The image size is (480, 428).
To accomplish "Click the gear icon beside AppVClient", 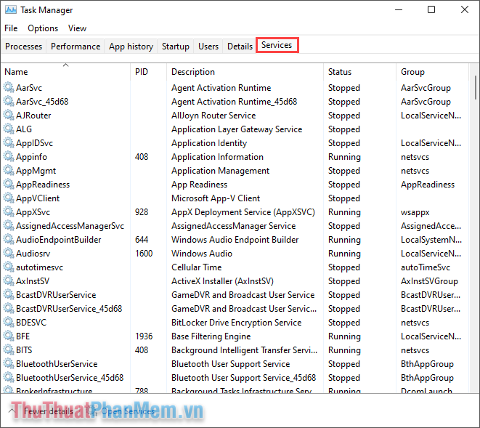I will pos(9,198).
